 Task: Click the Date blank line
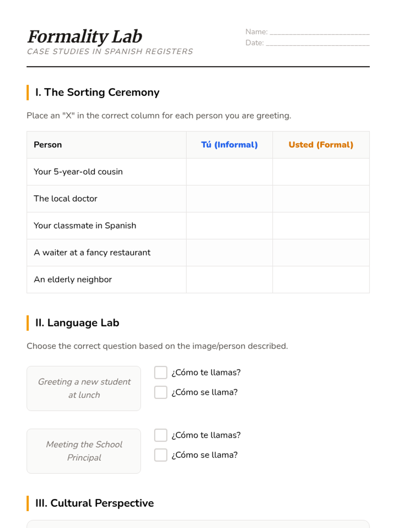[x=317, y=43]
